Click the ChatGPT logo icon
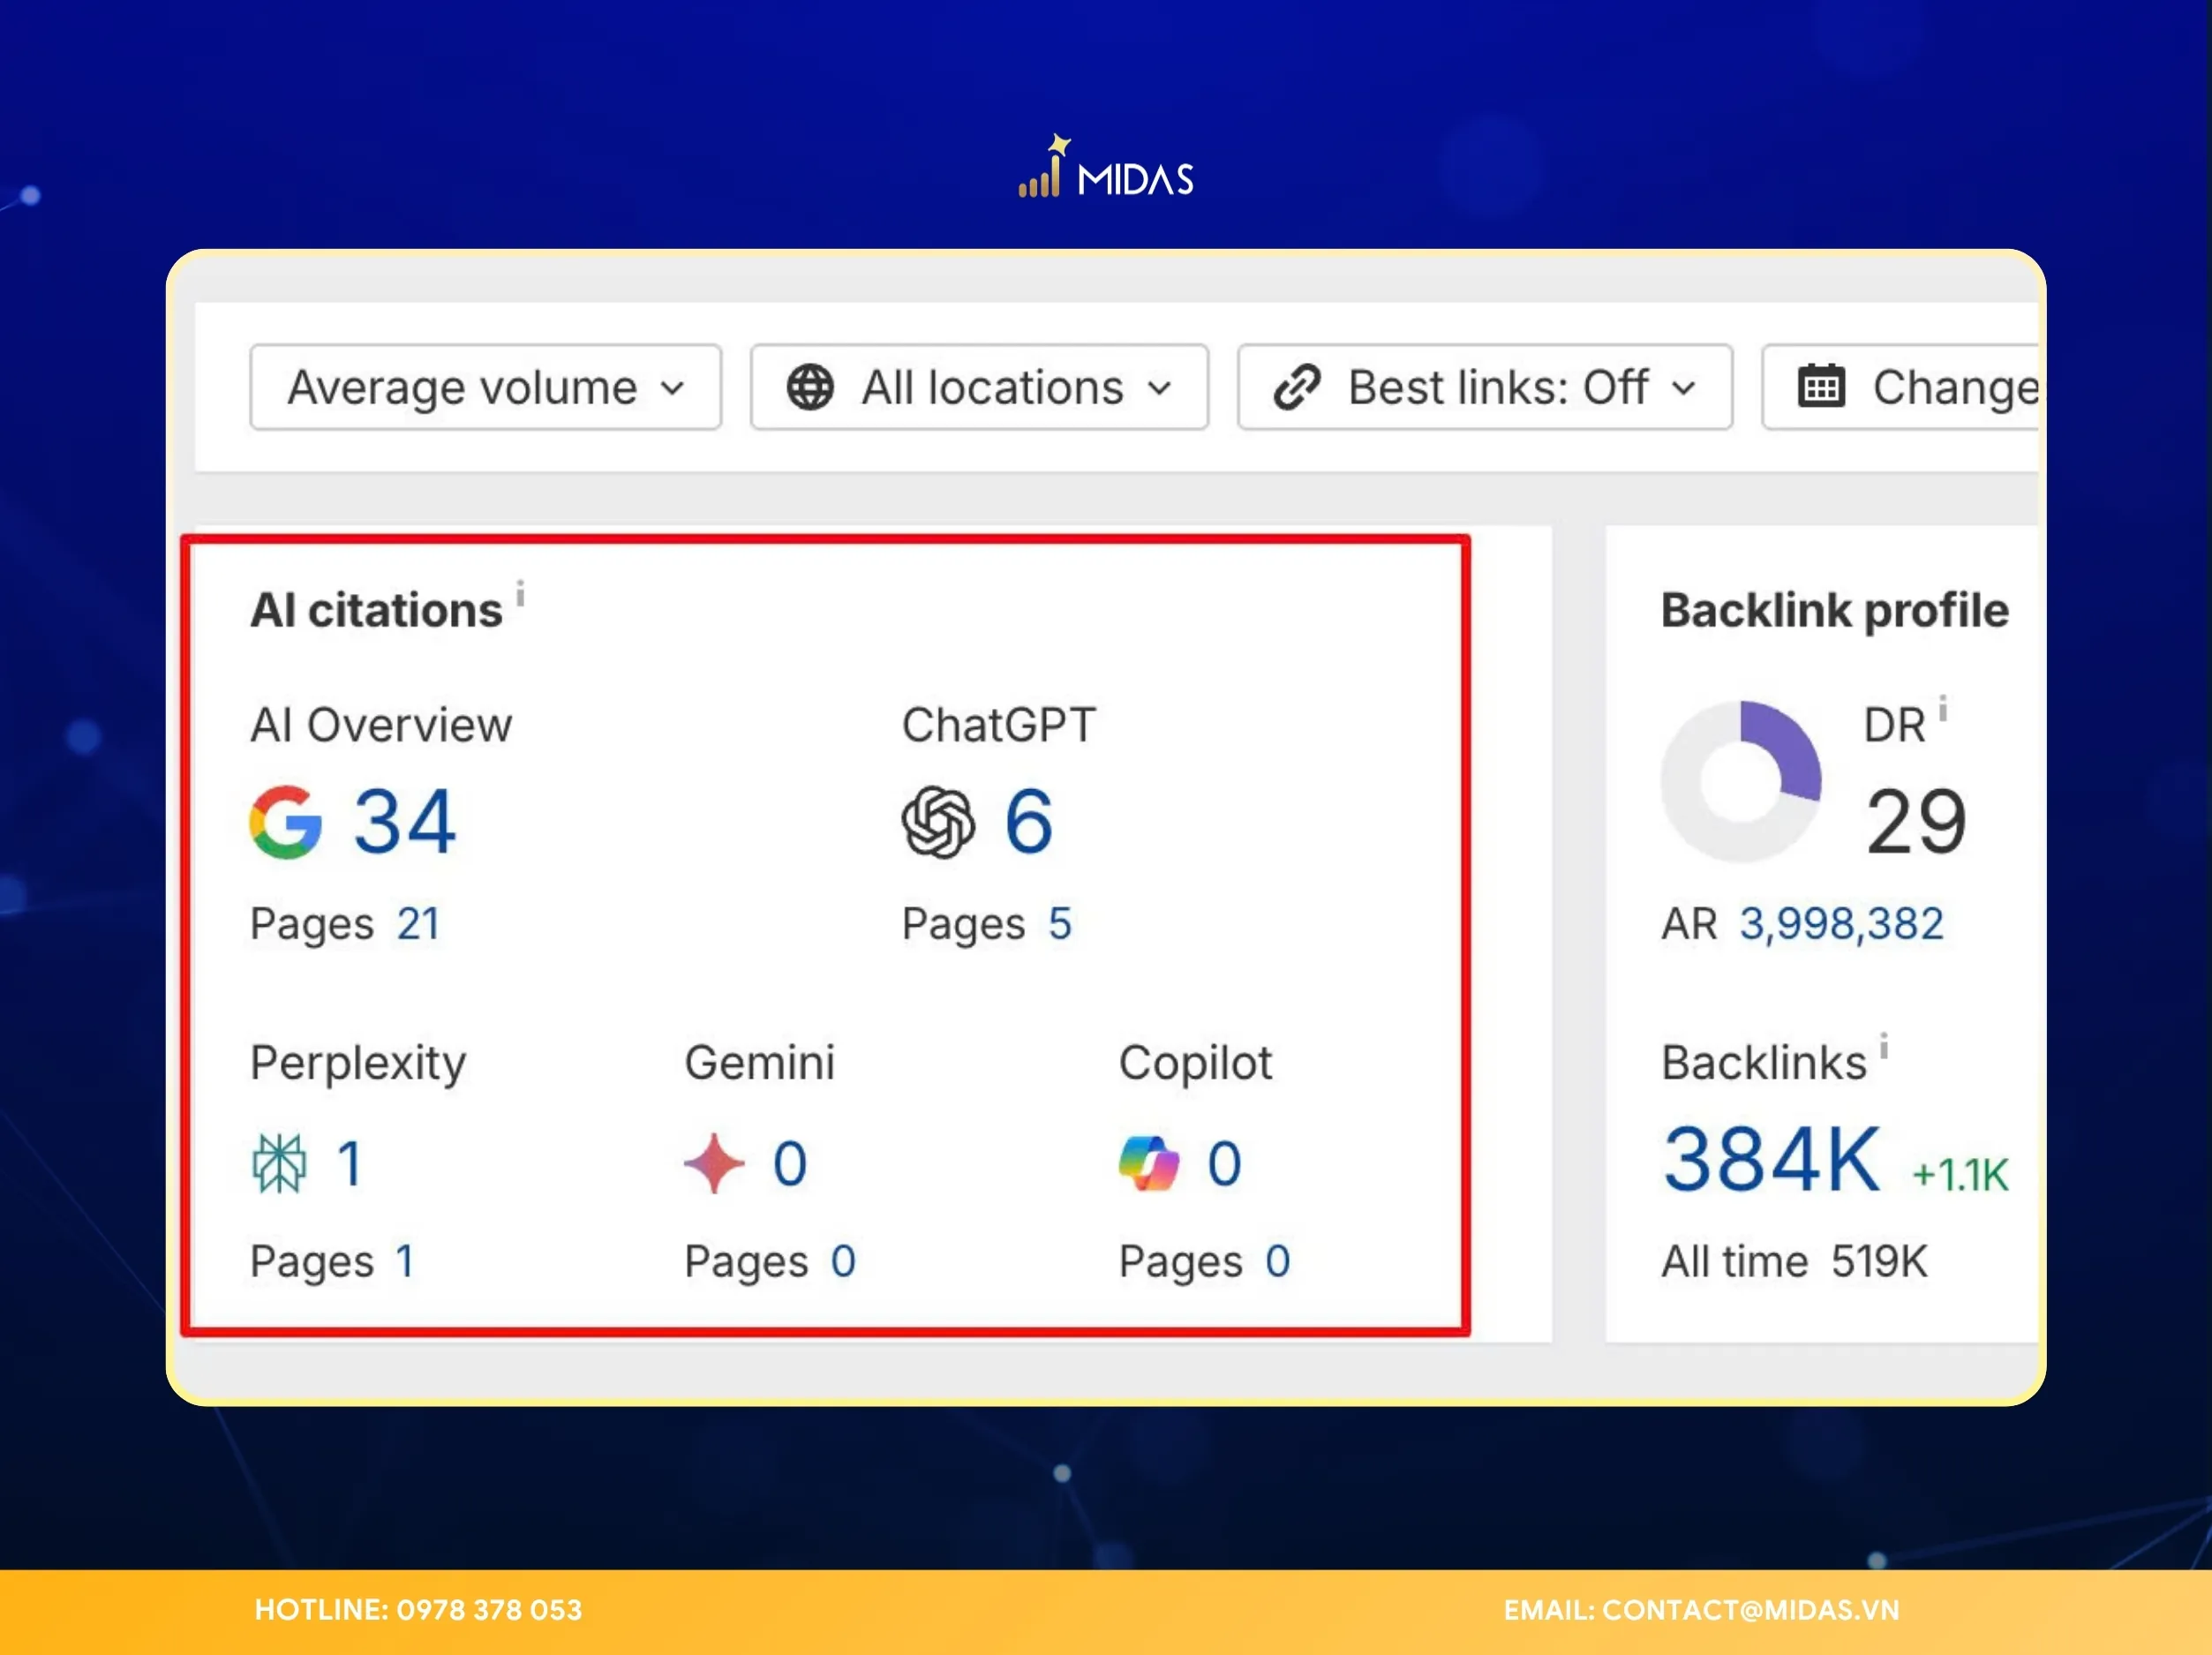The width and height of the screenshot is (2212, 1655). click(937, 822)
